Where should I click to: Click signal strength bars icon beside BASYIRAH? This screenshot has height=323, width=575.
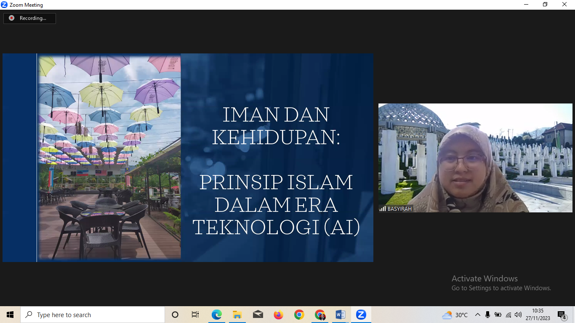click(383, 209)
